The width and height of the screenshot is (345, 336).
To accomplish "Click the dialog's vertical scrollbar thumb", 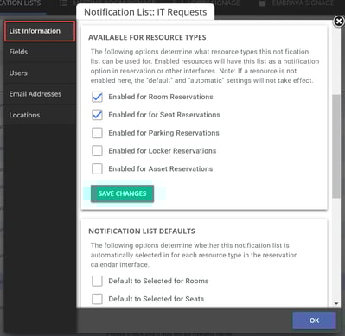I will (x=336, y=146).
